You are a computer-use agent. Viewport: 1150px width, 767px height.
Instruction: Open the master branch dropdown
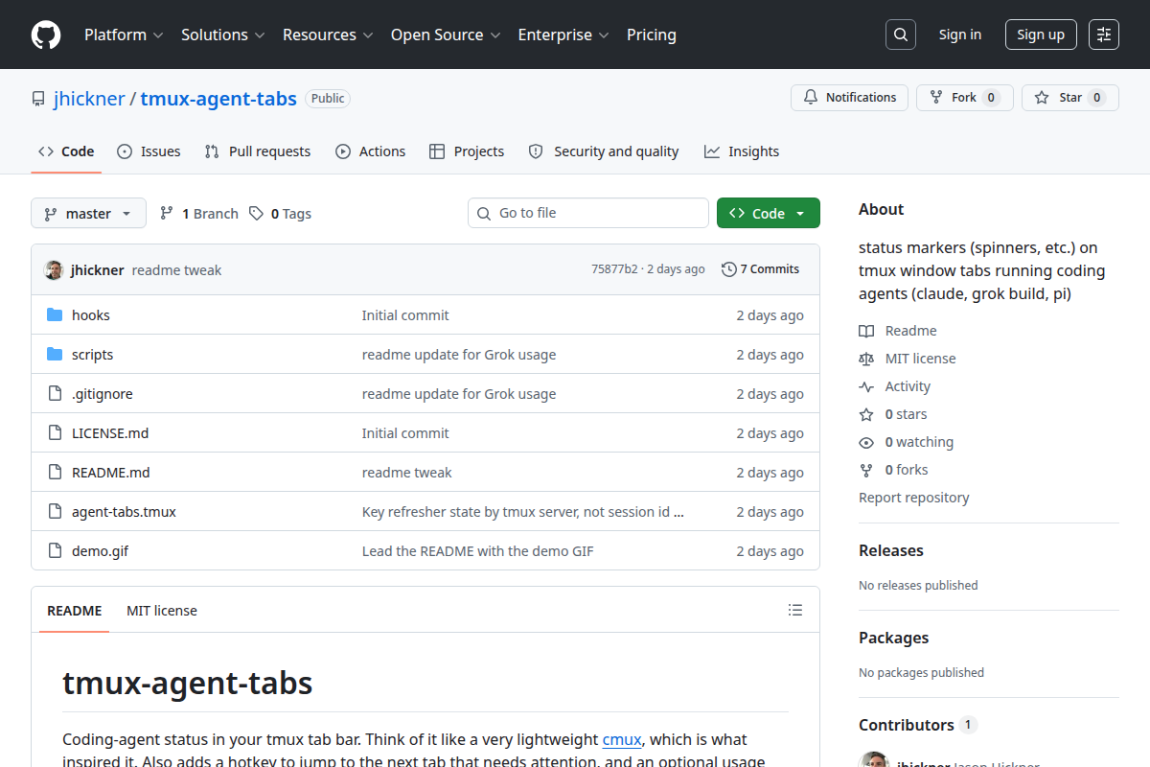pyautogui.click(x=88, y=213)
